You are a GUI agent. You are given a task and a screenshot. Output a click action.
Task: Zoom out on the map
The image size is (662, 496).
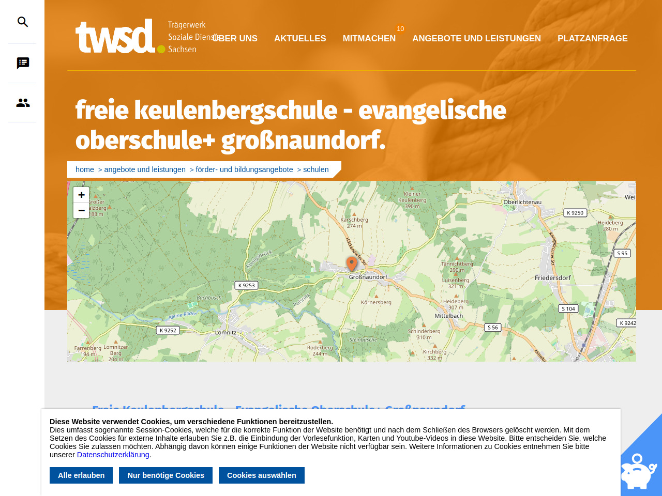click(81, 210)
